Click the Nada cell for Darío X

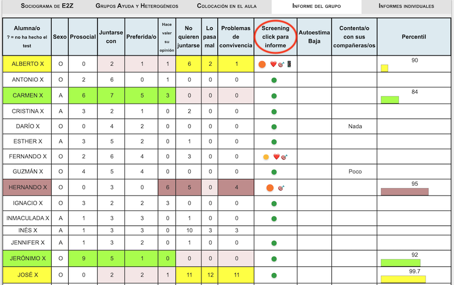pyautogui.click(x=355, y=126)
